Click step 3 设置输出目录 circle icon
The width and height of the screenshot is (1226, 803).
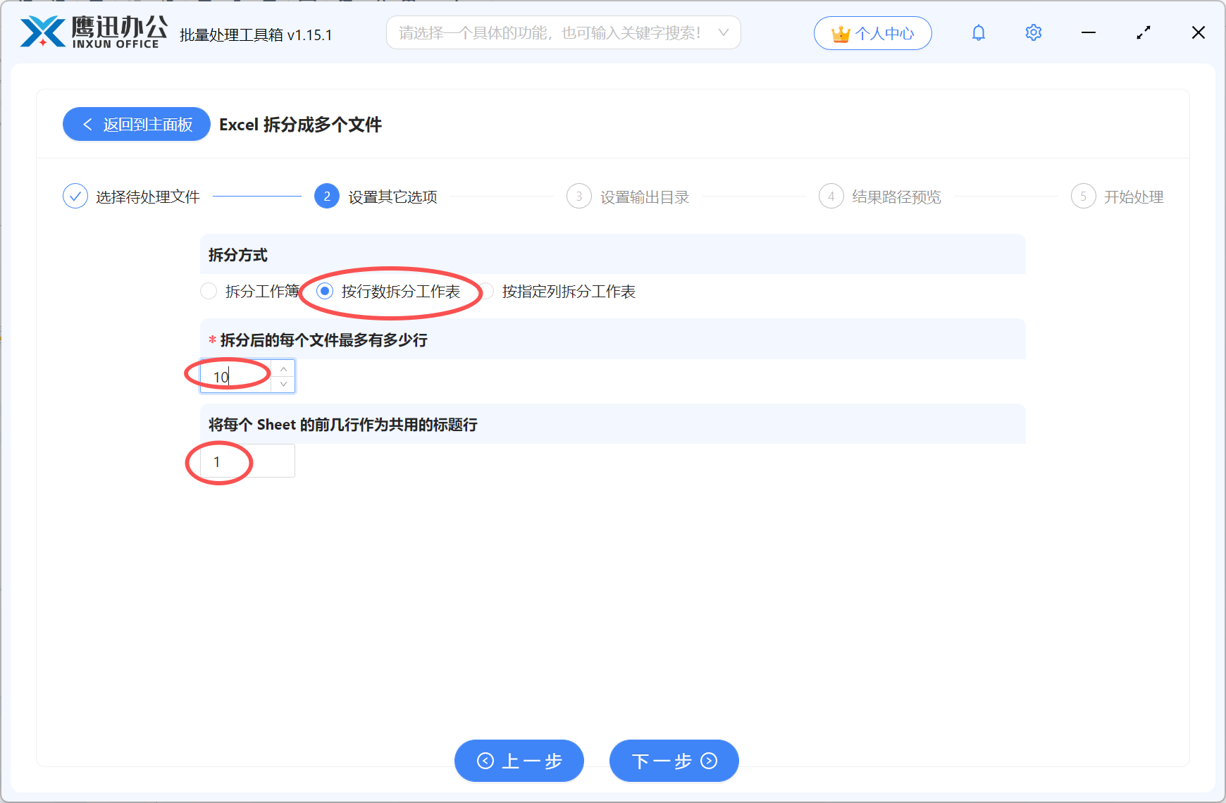coord(578,196)
